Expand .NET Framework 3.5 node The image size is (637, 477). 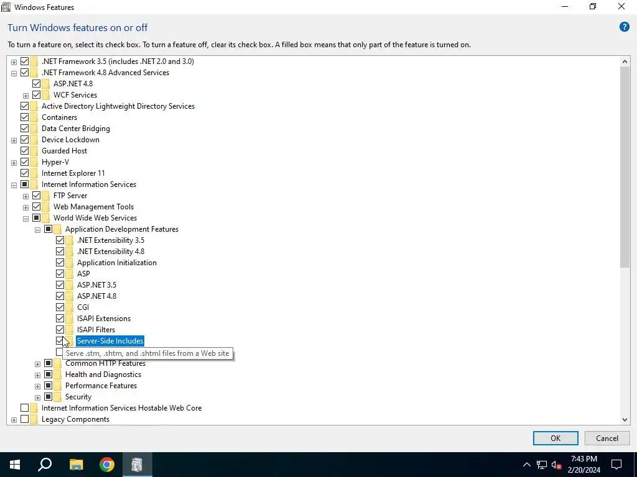[x=14, y=62]
